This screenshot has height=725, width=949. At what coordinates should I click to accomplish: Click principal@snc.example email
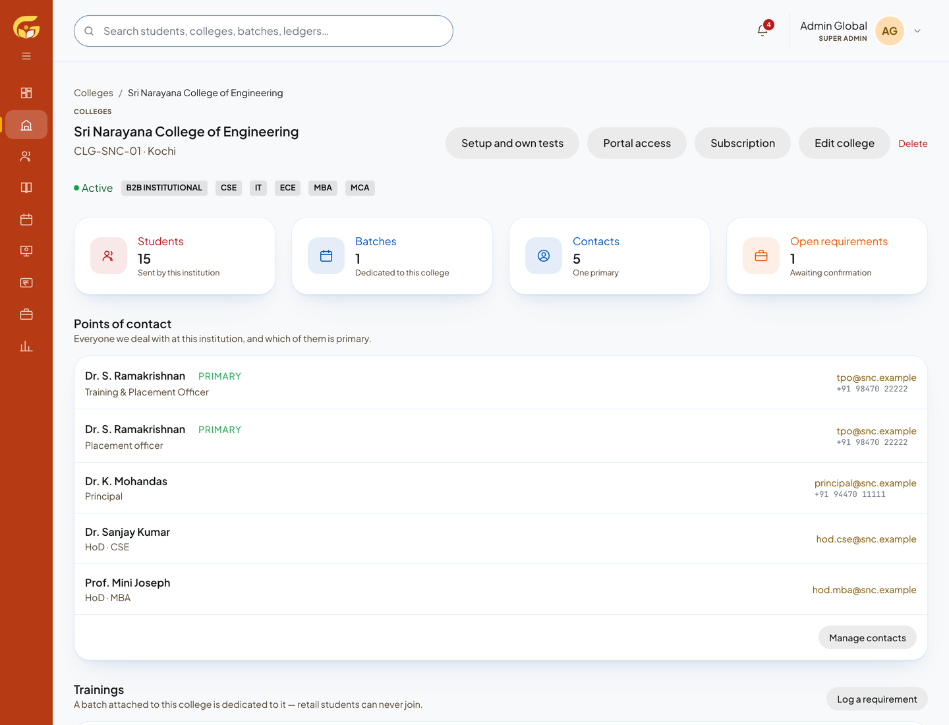865,483
